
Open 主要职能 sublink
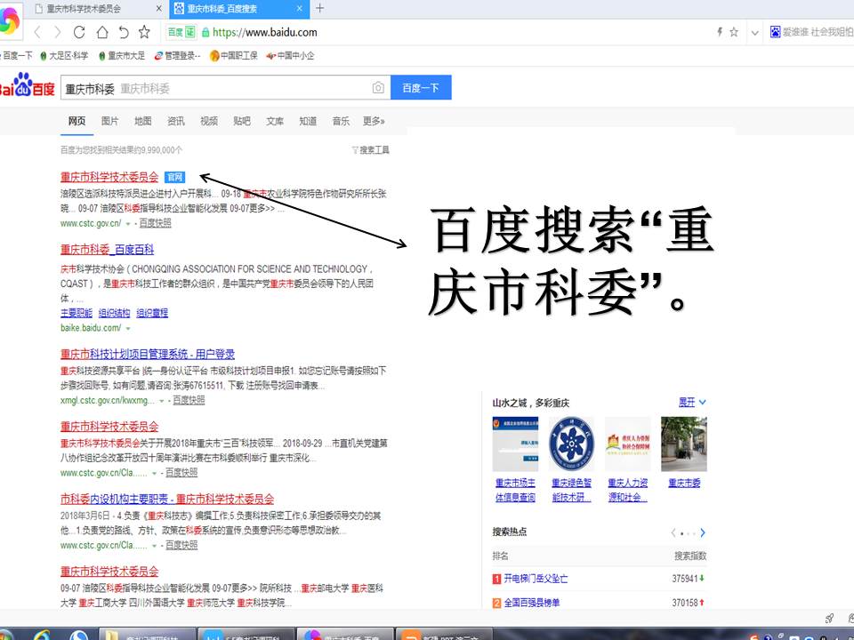77,313
